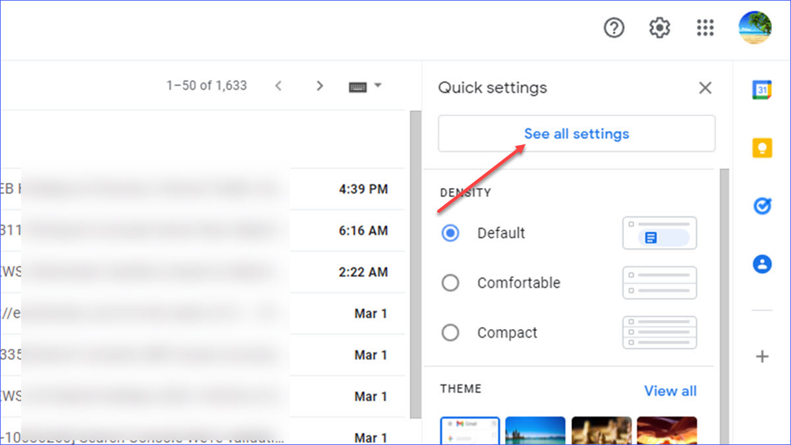Click the plus icon to get add-ons
Viewport: 791px width, 445px height.
pos(762,357)
